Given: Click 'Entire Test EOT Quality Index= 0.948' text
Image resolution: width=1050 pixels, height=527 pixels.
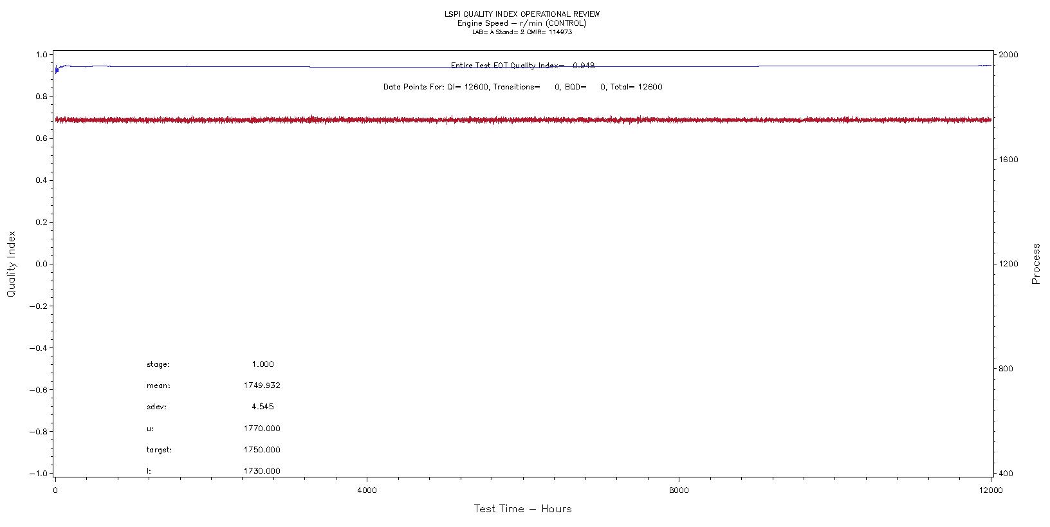Looking at the screenshot, I should [522, 66].
